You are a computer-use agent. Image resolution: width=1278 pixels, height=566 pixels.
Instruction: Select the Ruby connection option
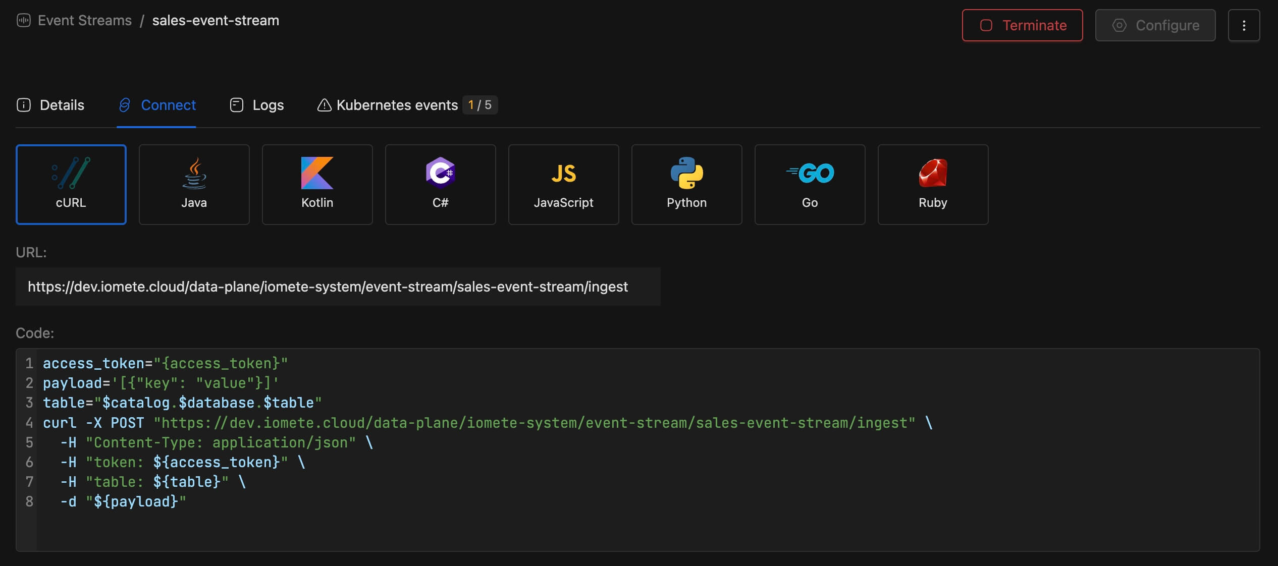click(x=933, y=184)
